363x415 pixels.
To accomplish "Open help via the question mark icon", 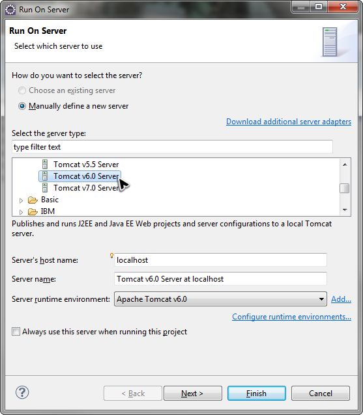I will tap(22, 392).
